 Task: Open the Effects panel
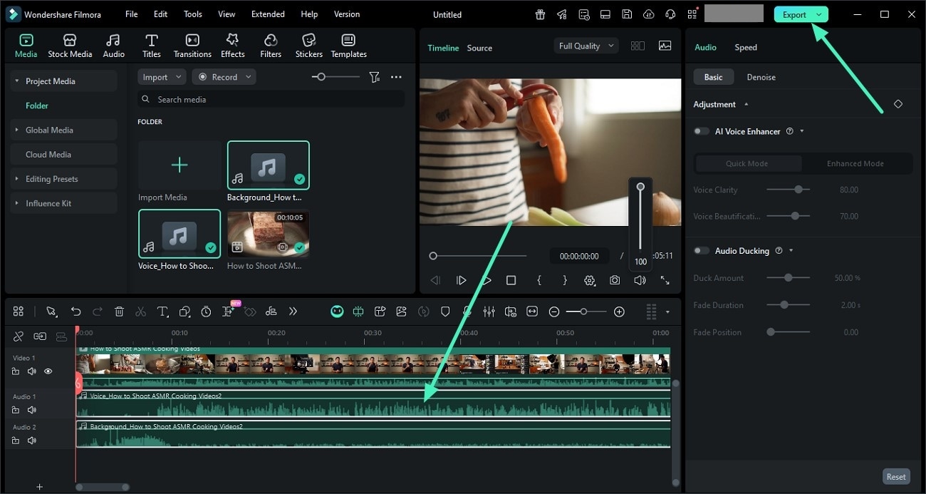232,44
